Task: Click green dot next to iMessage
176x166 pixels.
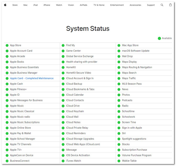Action: (63, 150)
